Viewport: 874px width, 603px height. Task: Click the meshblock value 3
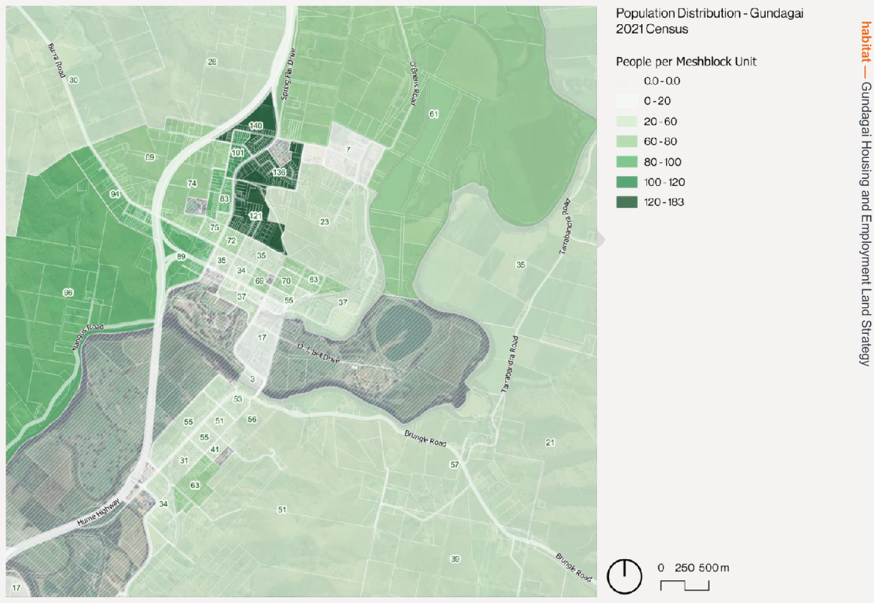pos(253,379)
